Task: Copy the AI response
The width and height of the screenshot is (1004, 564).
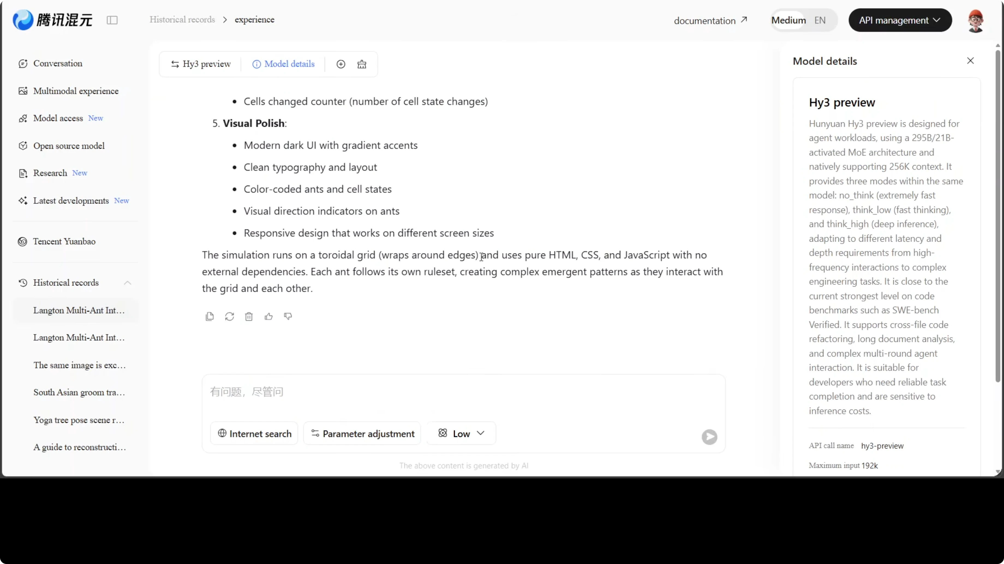Action: click(x=210, y=316)
